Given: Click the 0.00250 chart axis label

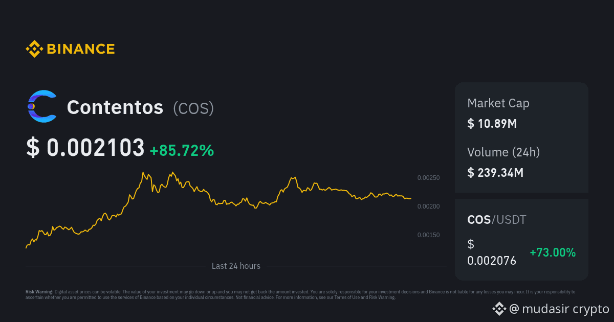Looking at the screenshot, I should pos(428,178).
